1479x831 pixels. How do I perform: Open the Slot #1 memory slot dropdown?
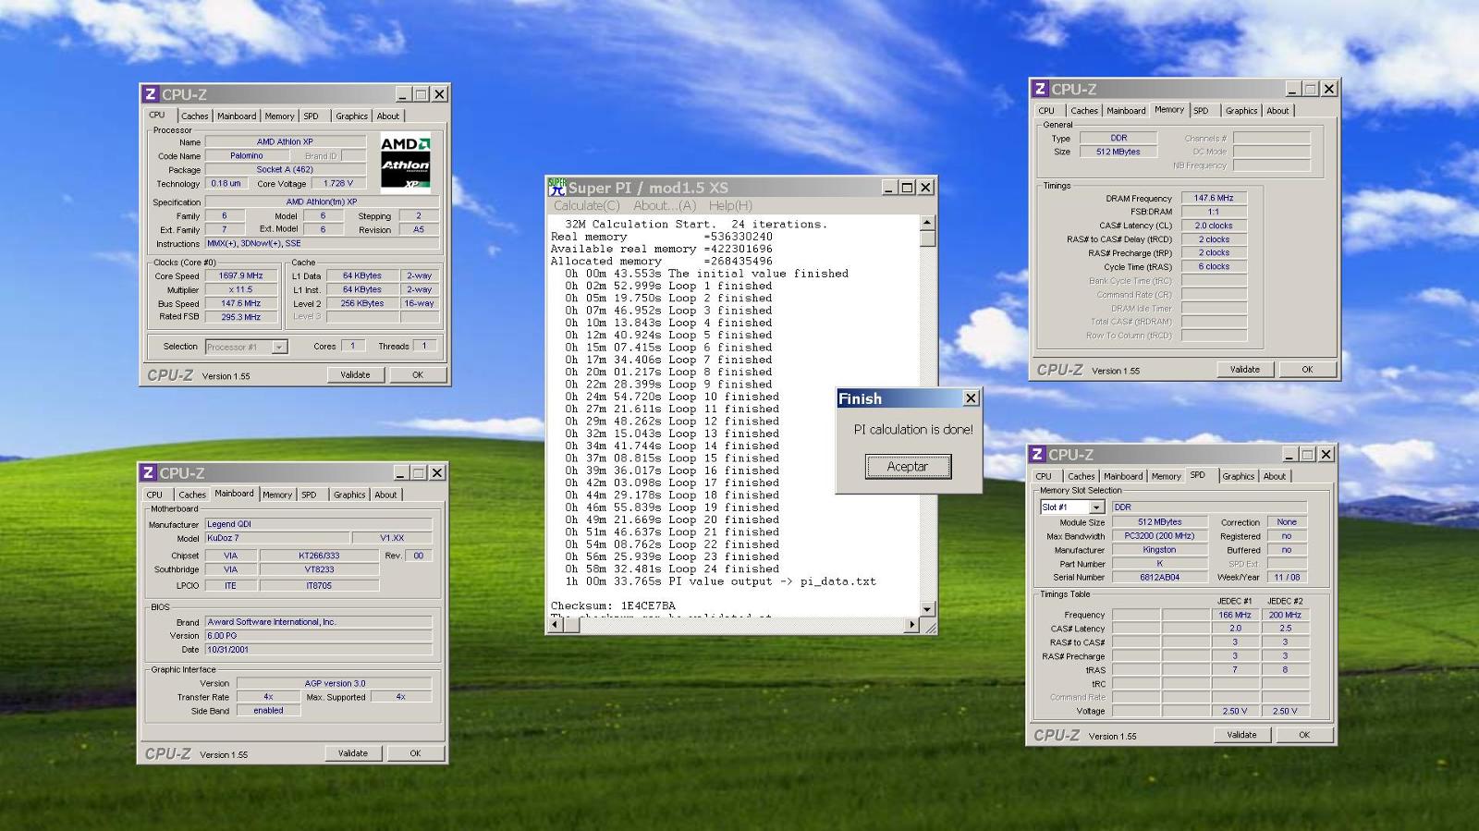click(1096, 507)
